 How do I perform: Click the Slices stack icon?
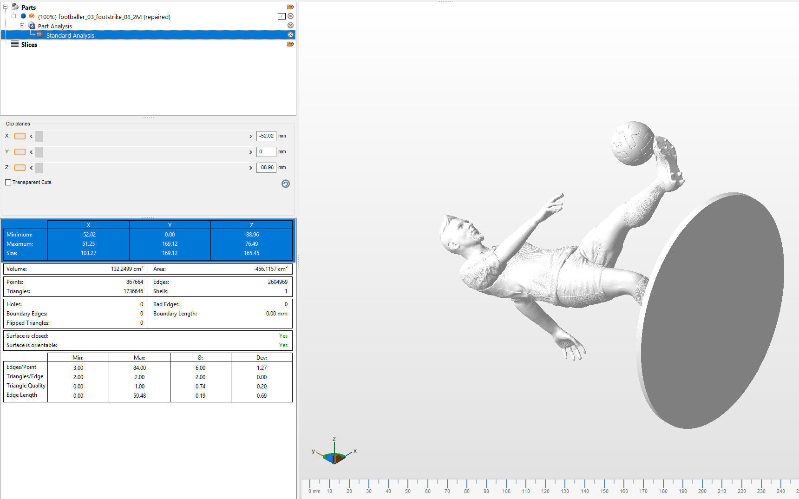coord(15,44)
